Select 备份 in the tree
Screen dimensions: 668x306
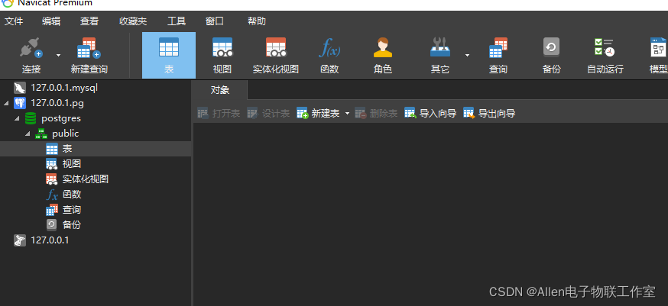click(x=72, y=224)
